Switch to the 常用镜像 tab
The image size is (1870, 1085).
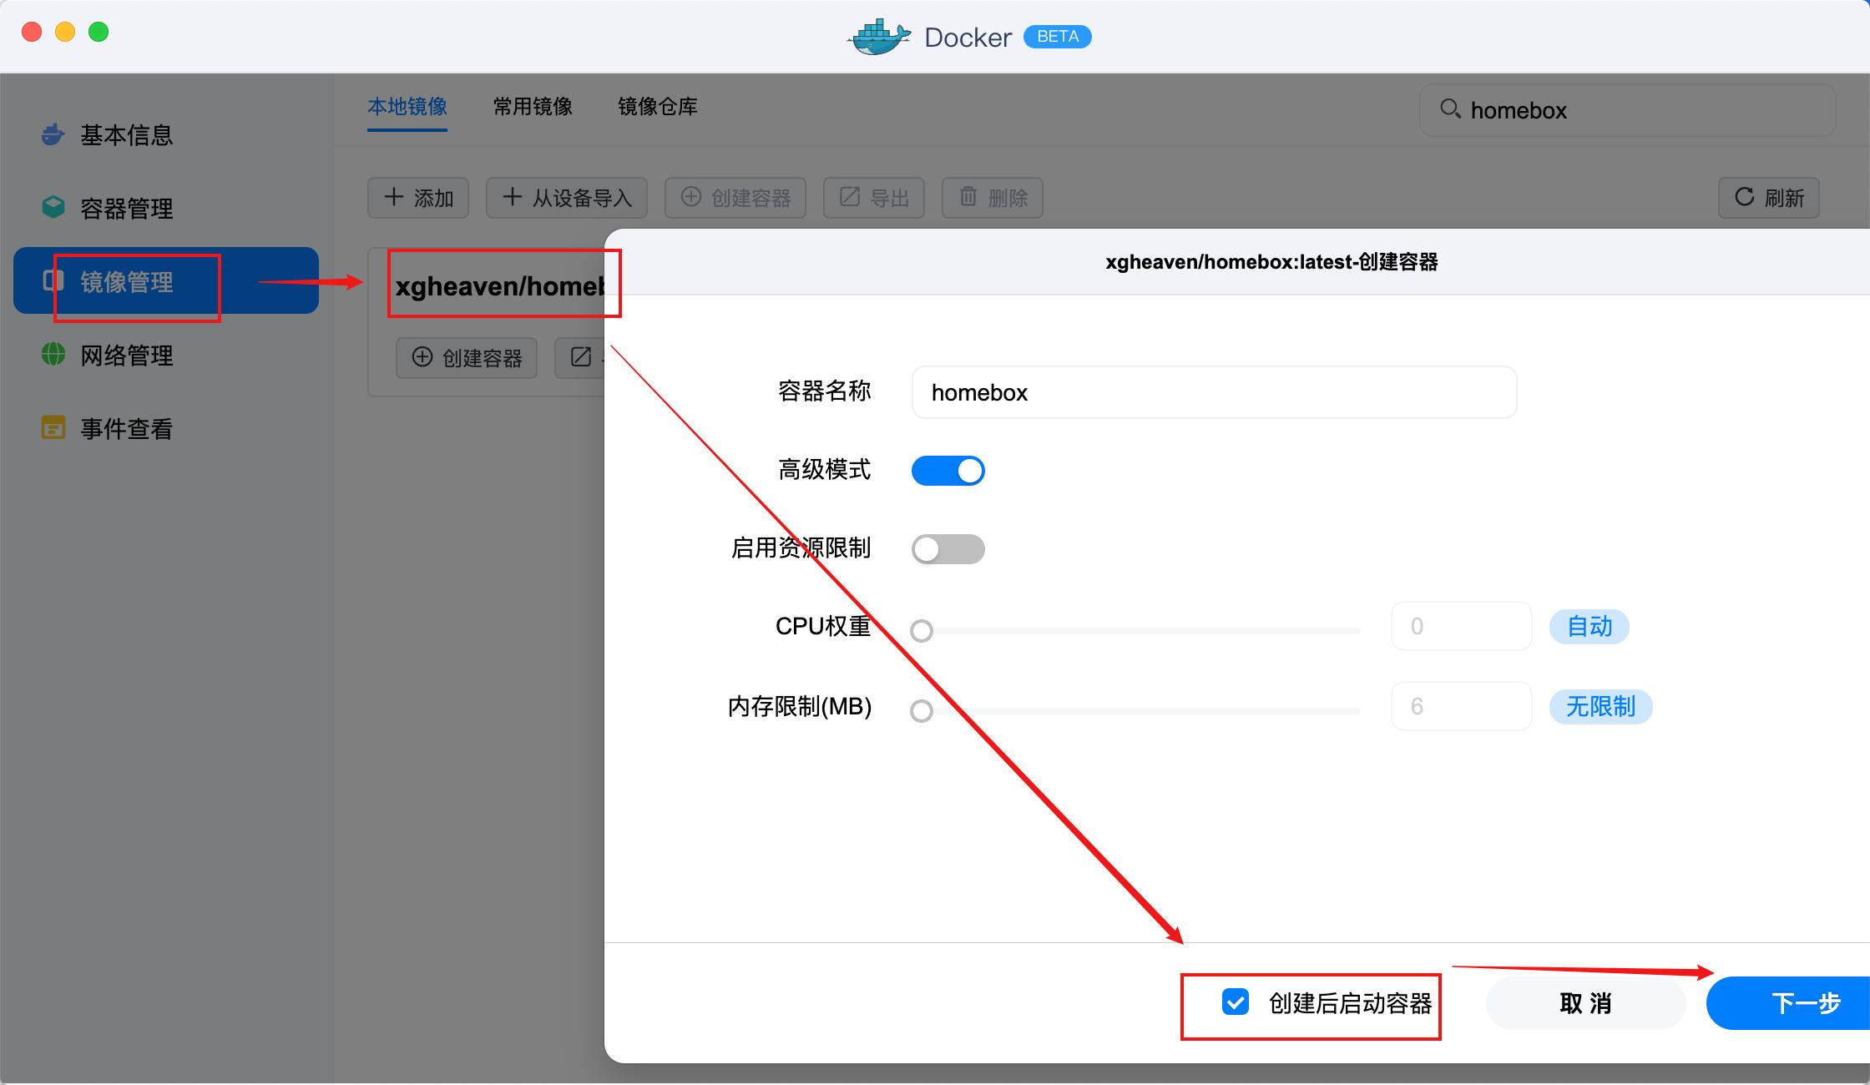coord(532,107)
